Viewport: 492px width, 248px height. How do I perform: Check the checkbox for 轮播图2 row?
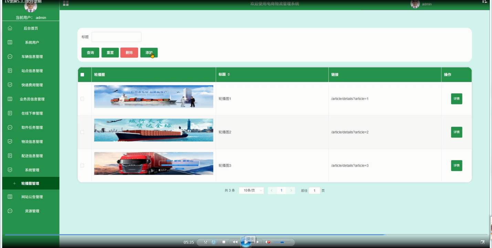(82, 132)
